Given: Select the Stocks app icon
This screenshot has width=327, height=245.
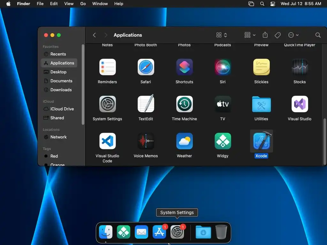Looking at the screenshot, I should [x=300, y=67].
